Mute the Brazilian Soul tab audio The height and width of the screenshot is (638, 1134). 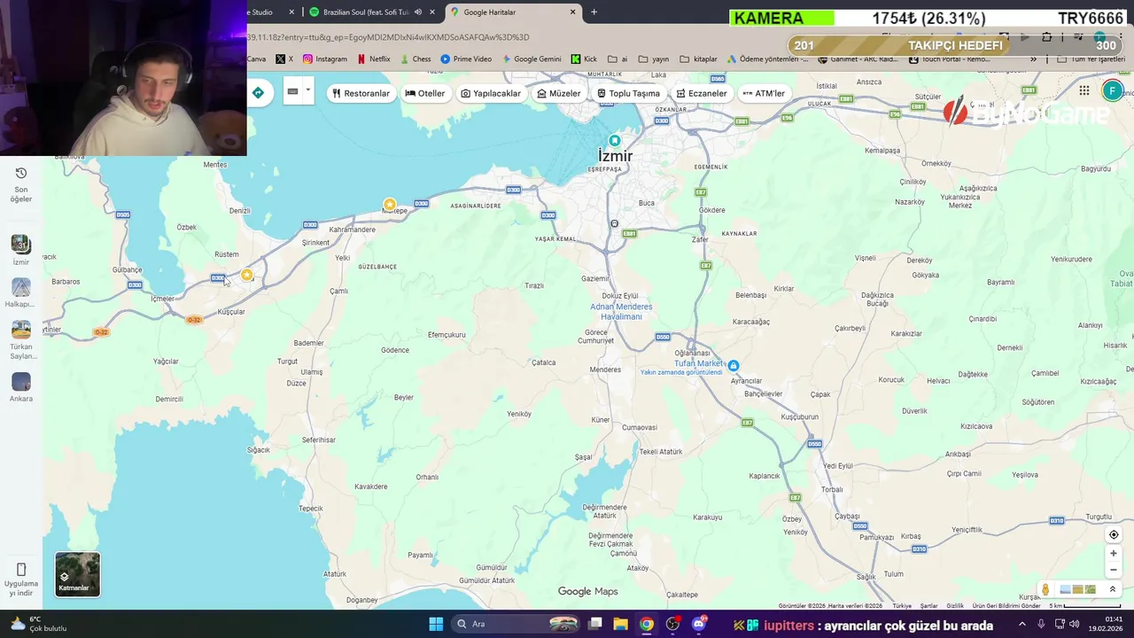(x=418, y=12)
